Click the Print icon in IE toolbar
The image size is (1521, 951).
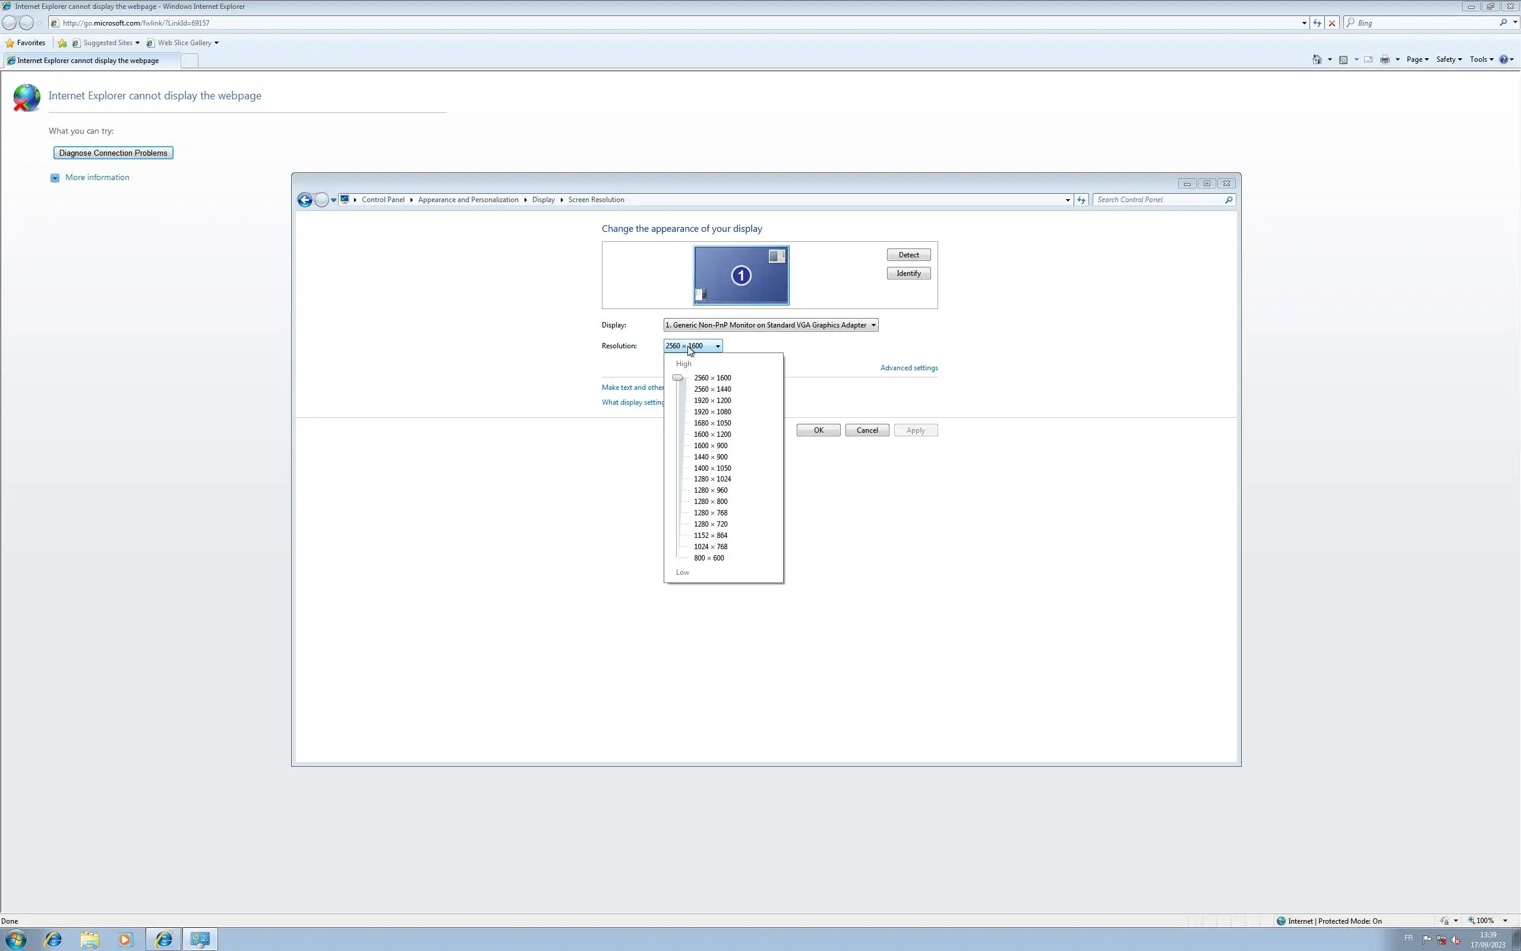point(1384,59)
